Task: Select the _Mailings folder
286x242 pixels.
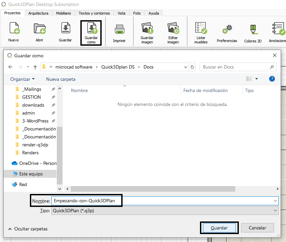Action: 32,89
